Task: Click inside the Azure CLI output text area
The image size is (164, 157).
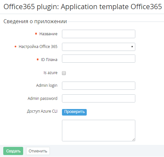Action: coord(98,131)
